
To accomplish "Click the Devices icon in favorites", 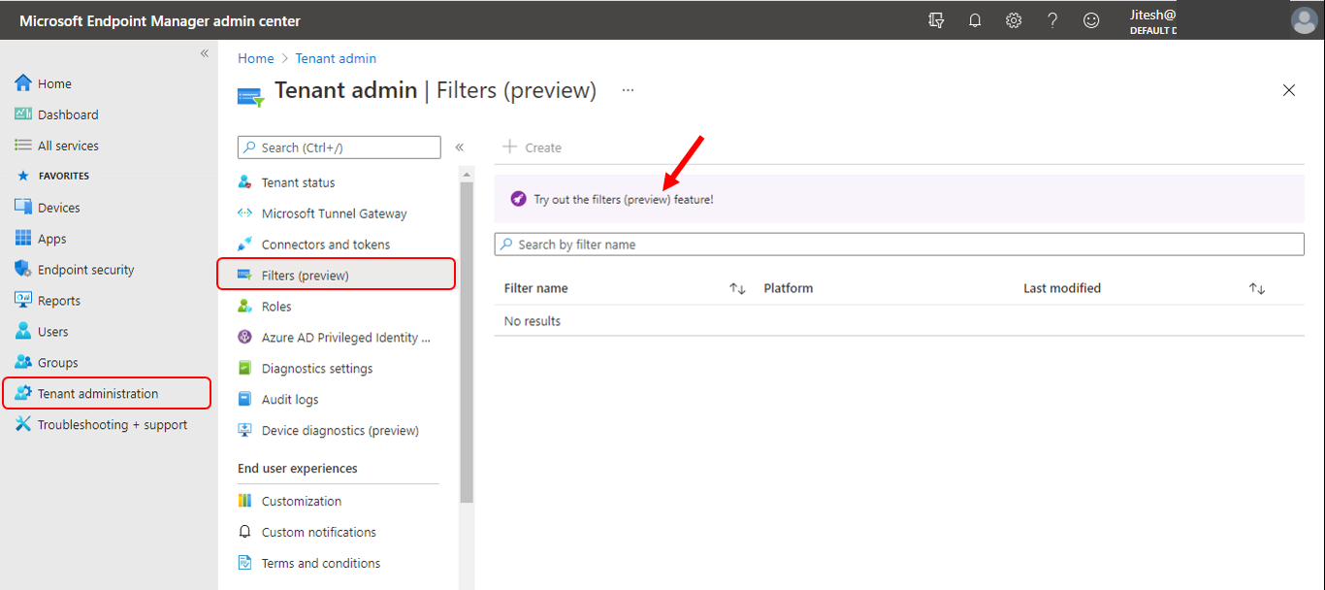I will (23, 208).
